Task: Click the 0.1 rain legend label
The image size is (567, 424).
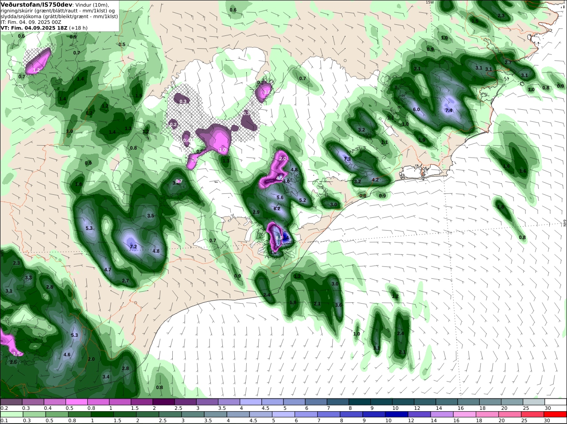Action: pyautogui.click(x=4, y=420)
